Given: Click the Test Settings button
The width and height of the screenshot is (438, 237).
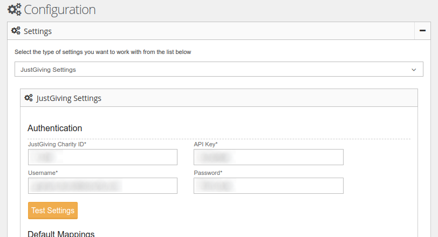Looking at the screenshot, I should point(53,211).
